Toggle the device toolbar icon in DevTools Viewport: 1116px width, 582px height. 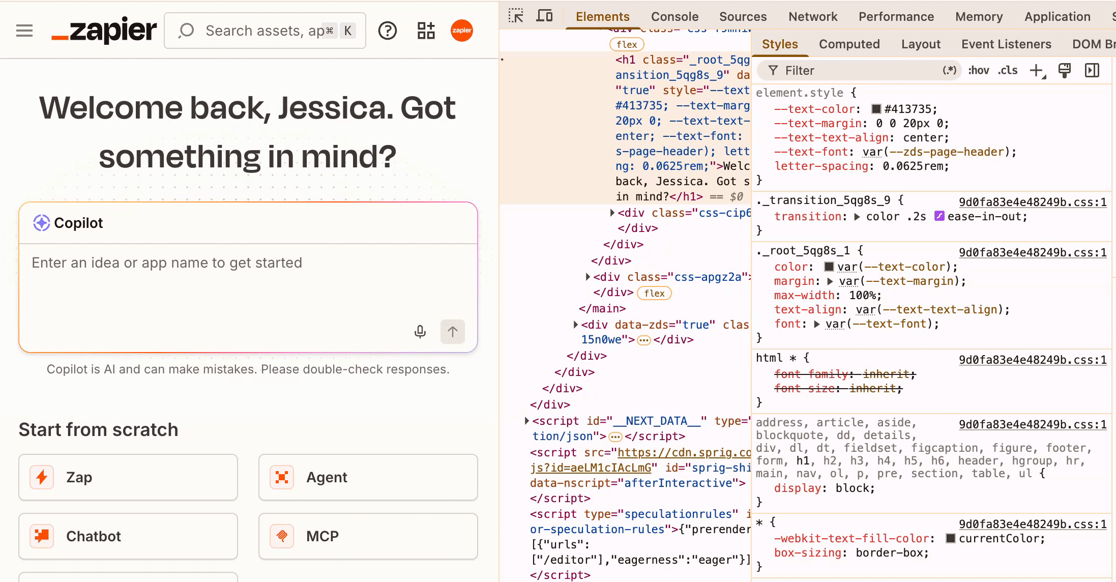pos(544,16)
